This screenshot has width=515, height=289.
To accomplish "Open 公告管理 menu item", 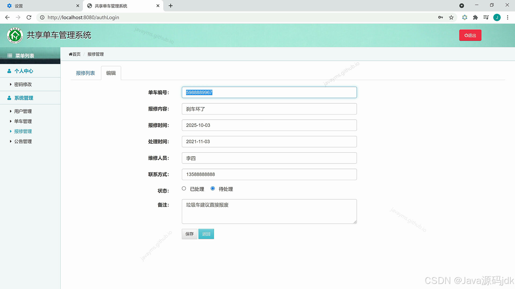I will pos(23,142).
